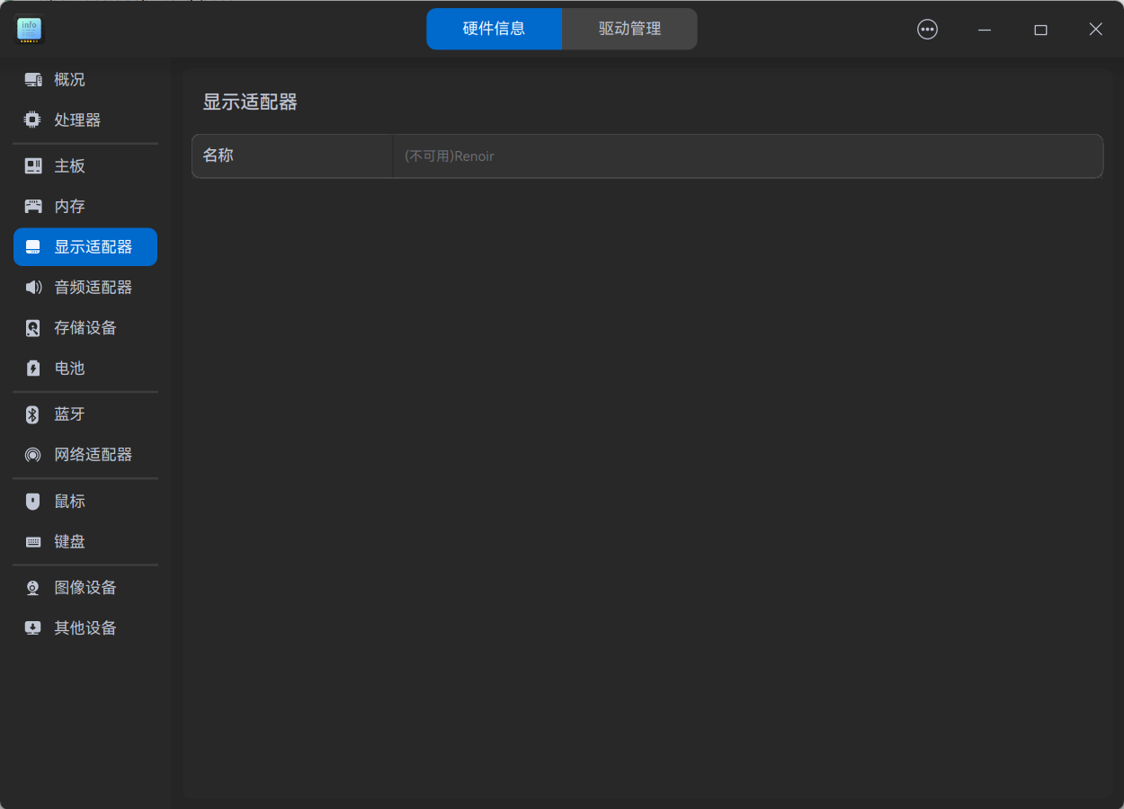Click the 电池 battery icon
Viewport: 1124px width, 809px height.
[x=33, y=369]
